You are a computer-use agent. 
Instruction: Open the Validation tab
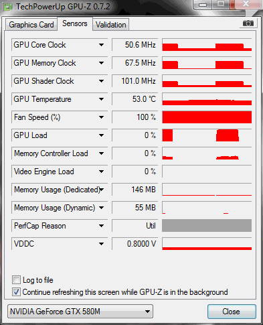click(x=111, y=25)
